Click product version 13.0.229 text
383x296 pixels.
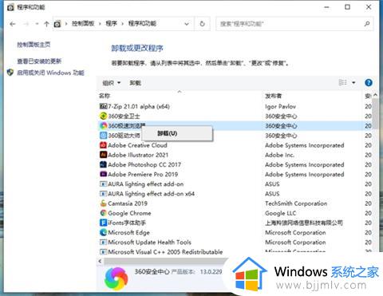(x=211, y=272)
